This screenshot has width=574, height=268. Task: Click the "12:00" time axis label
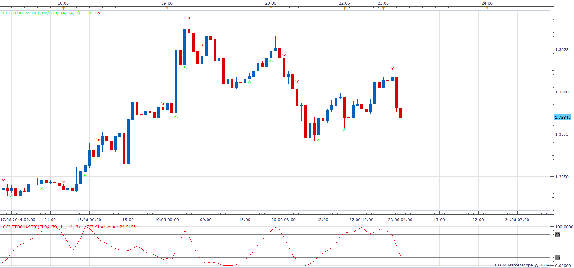click(x=322, y=219)
